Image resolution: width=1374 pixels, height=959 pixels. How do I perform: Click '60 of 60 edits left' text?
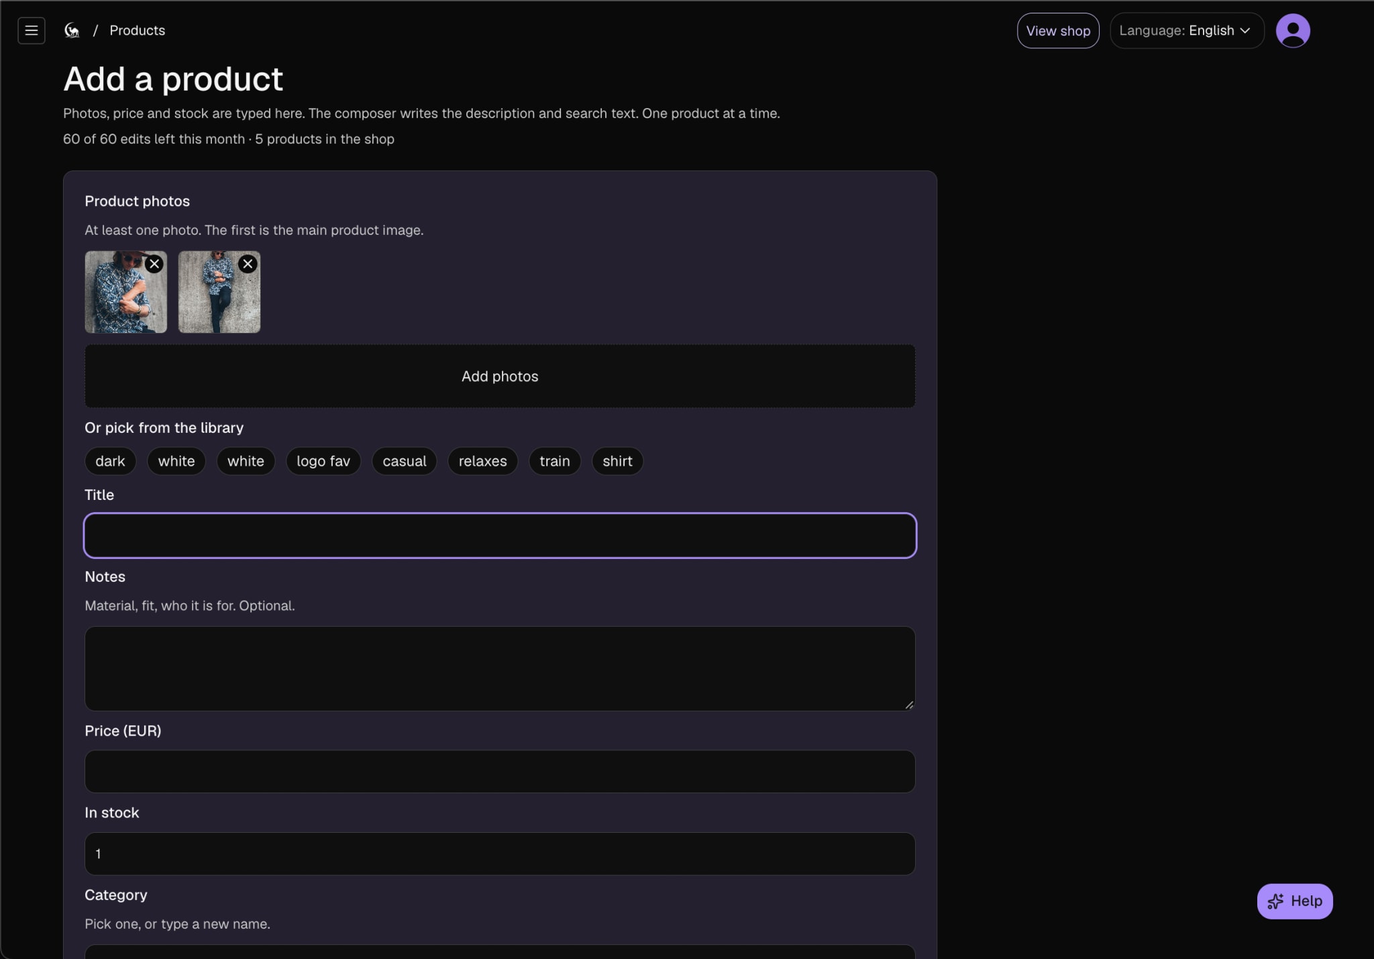[x=154, y=139]
